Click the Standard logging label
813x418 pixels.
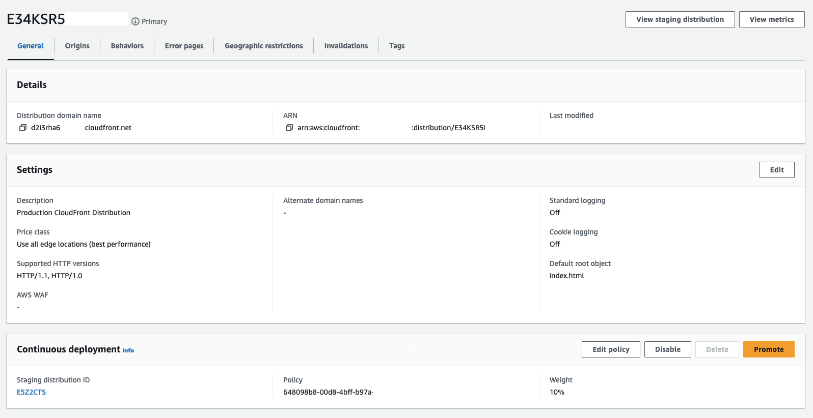(x=578, y=200)
